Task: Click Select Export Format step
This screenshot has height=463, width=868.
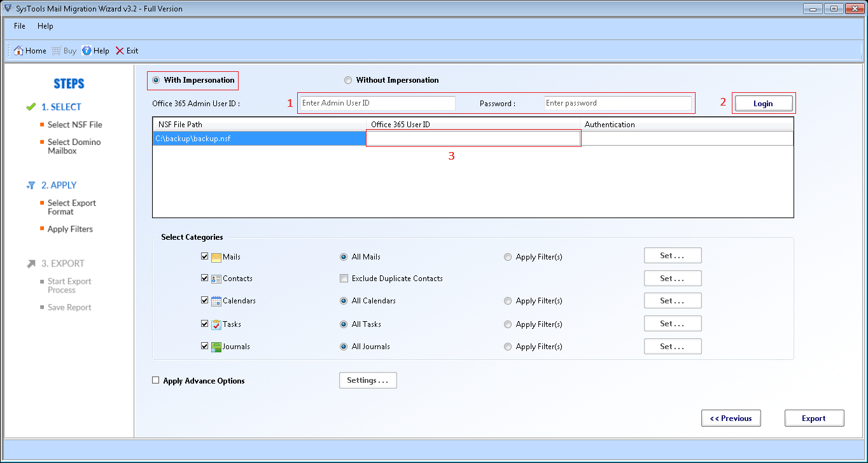Action: [x=72, y=207]
